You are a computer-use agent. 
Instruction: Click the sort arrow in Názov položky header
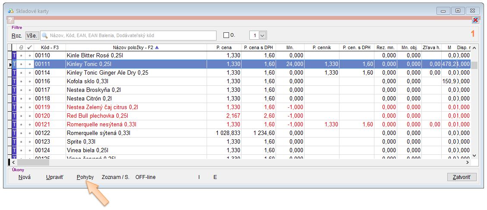click(157, 47)
